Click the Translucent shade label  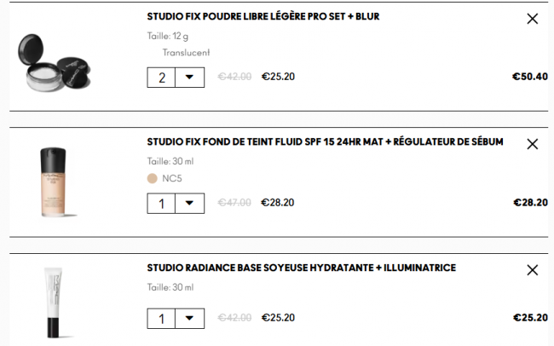coord(186,52)
